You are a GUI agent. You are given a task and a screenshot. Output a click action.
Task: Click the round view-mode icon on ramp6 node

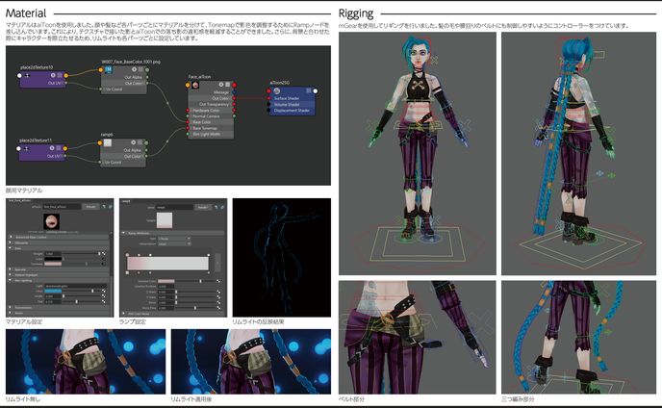[x=133, y=142]
